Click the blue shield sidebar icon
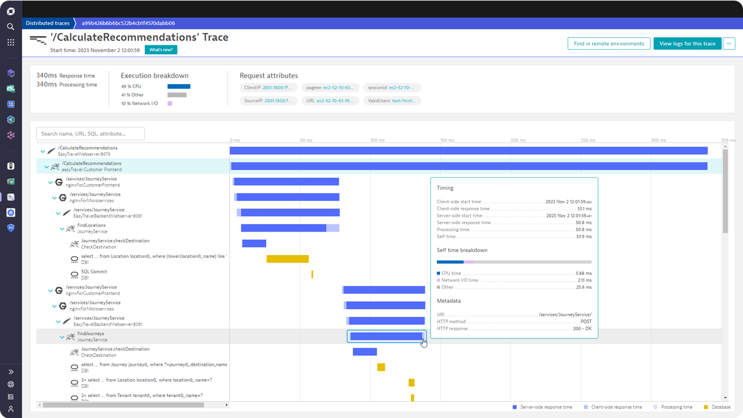 click(x=10, y=228)
